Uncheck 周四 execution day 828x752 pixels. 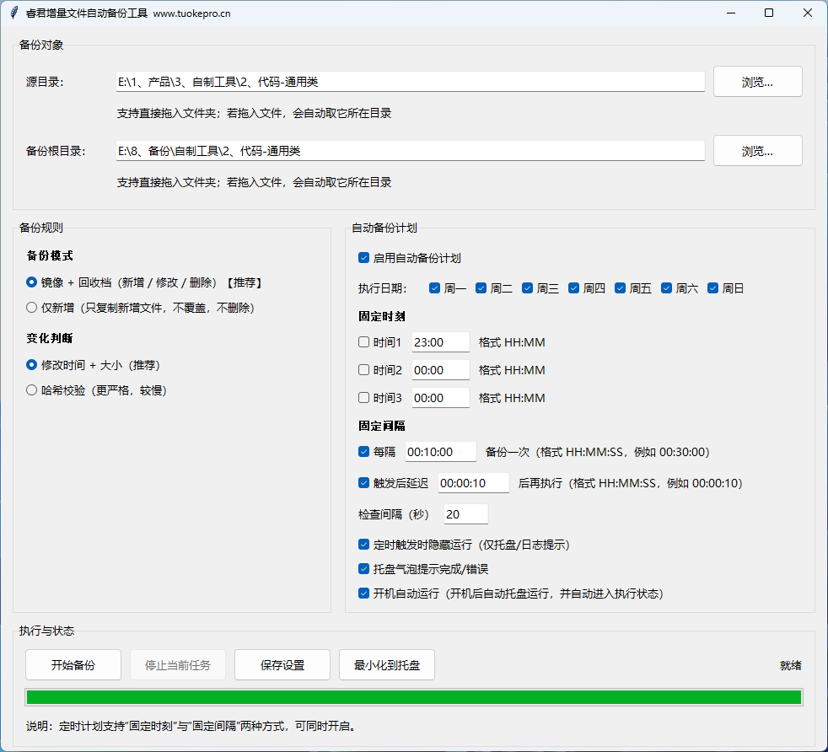574,288
